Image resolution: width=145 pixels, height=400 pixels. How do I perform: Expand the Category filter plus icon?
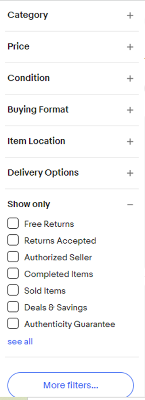coord(130,15)
